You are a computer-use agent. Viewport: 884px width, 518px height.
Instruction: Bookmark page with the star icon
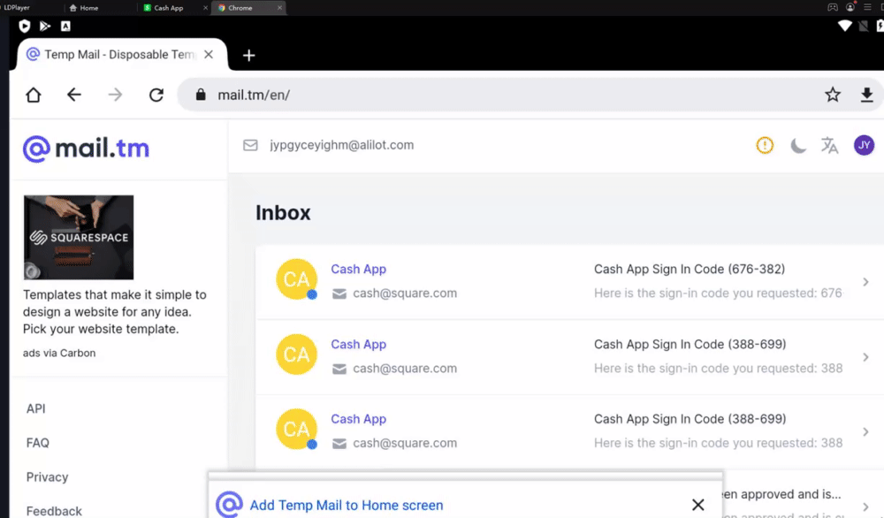[x=832, y=95]
